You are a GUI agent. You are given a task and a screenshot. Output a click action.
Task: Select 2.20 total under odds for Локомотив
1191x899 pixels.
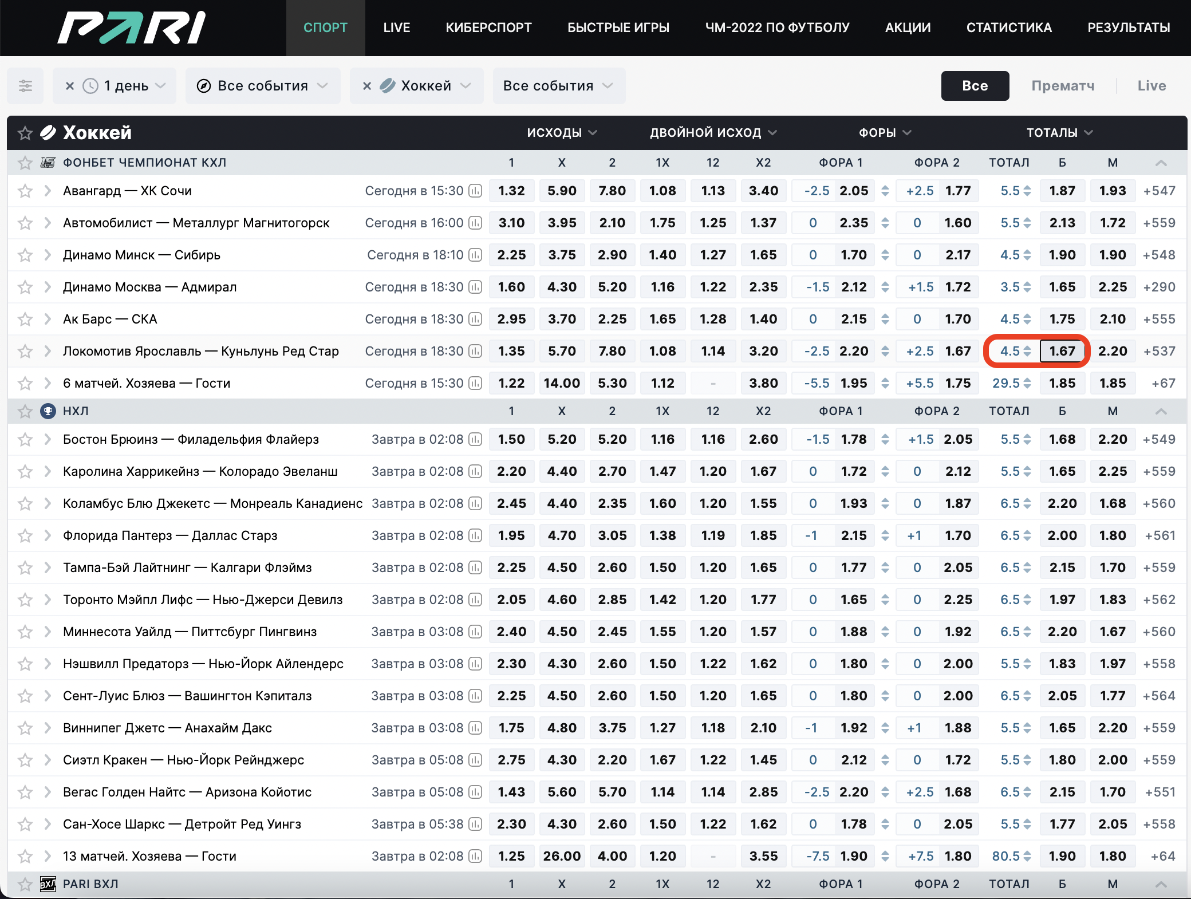pyautogui.click(x=1113, y=351)
